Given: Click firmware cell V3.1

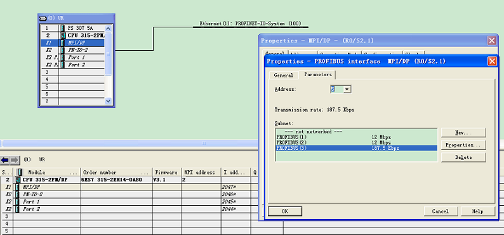Looking at the screenshot, I should pyautogui.click(x=167, y=180).
